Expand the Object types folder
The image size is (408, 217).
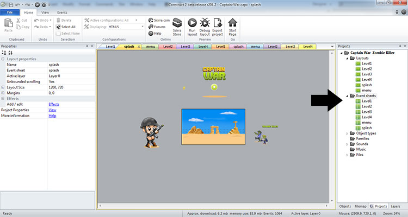coord(347,133)
